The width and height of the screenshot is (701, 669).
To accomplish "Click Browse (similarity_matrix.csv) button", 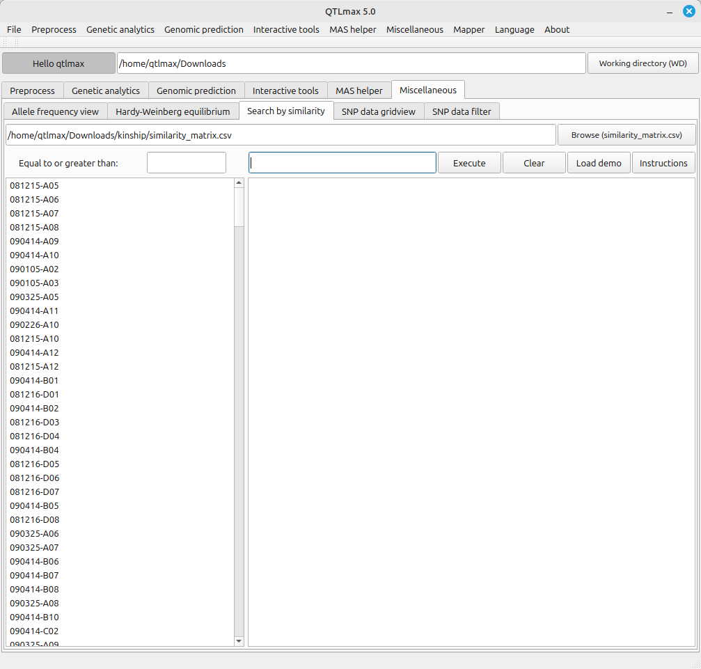I will pos(627,135).
